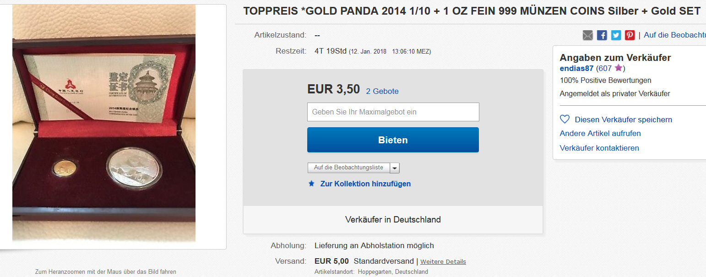
Task: Share listing on Facebook
Action: 602,35
